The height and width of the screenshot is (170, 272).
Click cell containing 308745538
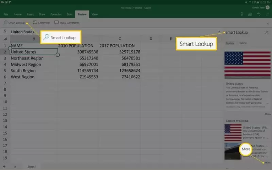79,52
